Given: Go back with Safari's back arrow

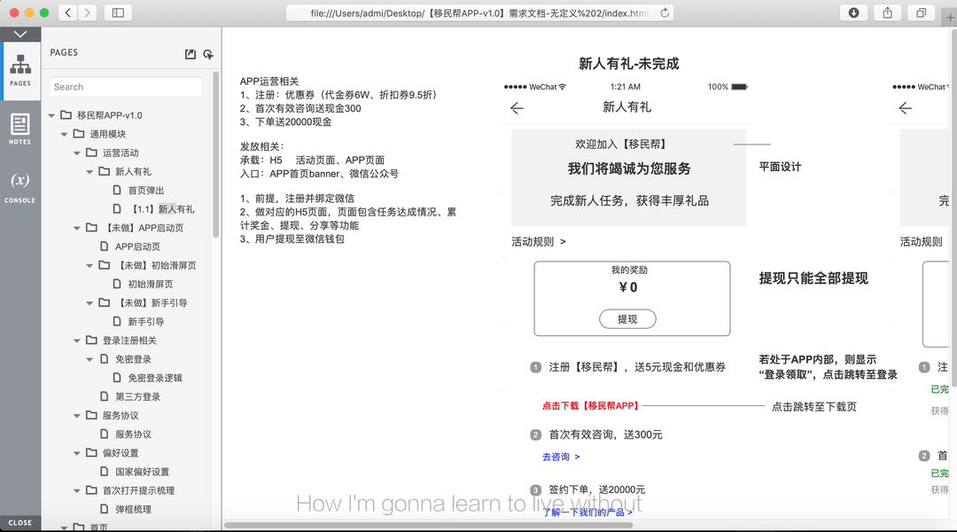Looking at the screenshot, I should (x=68, y=12).
